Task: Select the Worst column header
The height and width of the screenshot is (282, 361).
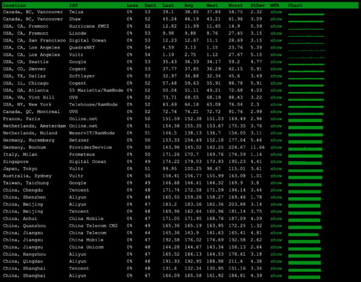Action: pos(235,5)
